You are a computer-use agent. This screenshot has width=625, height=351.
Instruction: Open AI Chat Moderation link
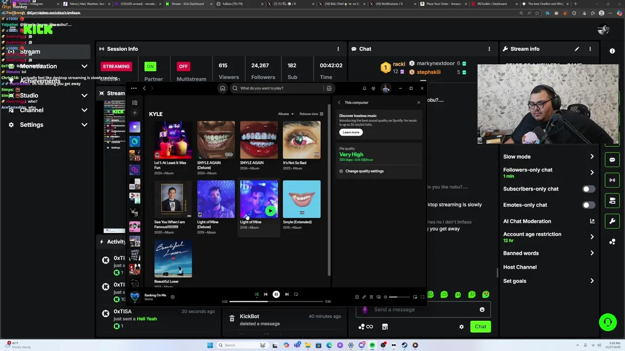[x=549, y=221]
